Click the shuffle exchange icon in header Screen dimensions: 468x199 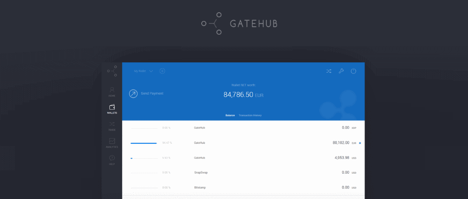[329, 71]
